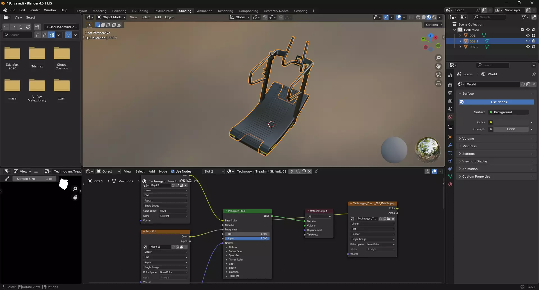Click the X axis on navigation gizmo
Viewport: 539px width, 290px height.
coord(435,37)
